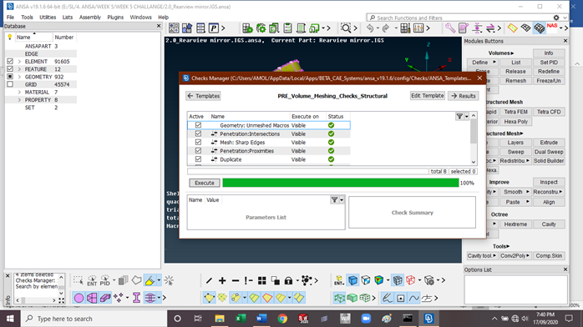Click the green gear icon in toolbar

click(261, 28)
